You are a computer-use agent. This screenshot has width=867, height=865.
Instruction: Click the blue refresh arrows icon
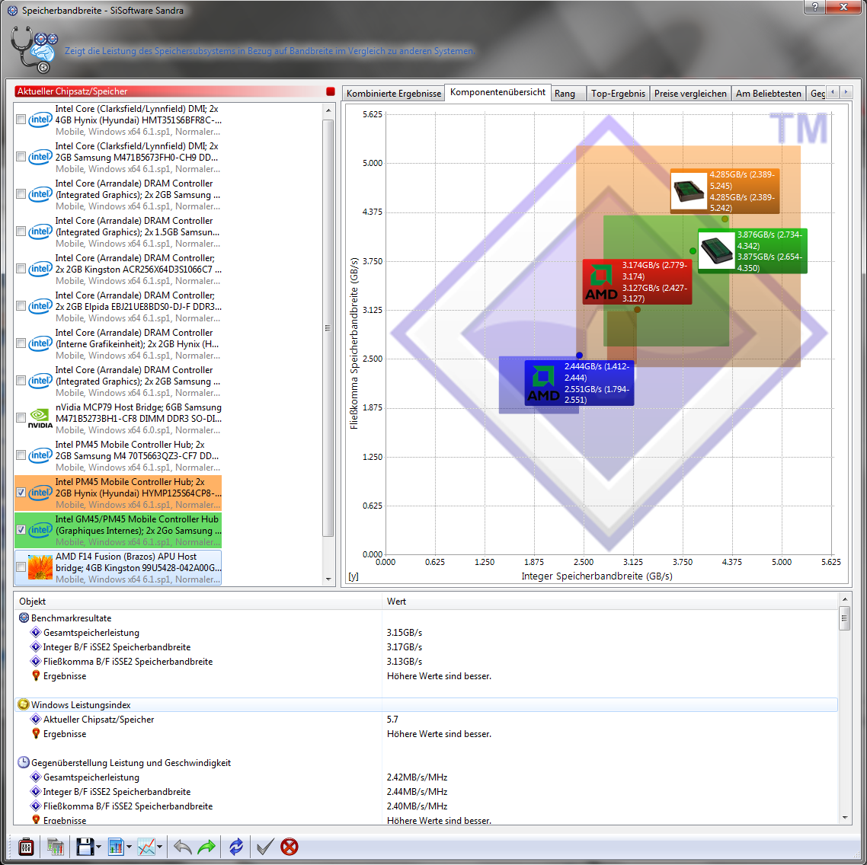tap(236, 847)
